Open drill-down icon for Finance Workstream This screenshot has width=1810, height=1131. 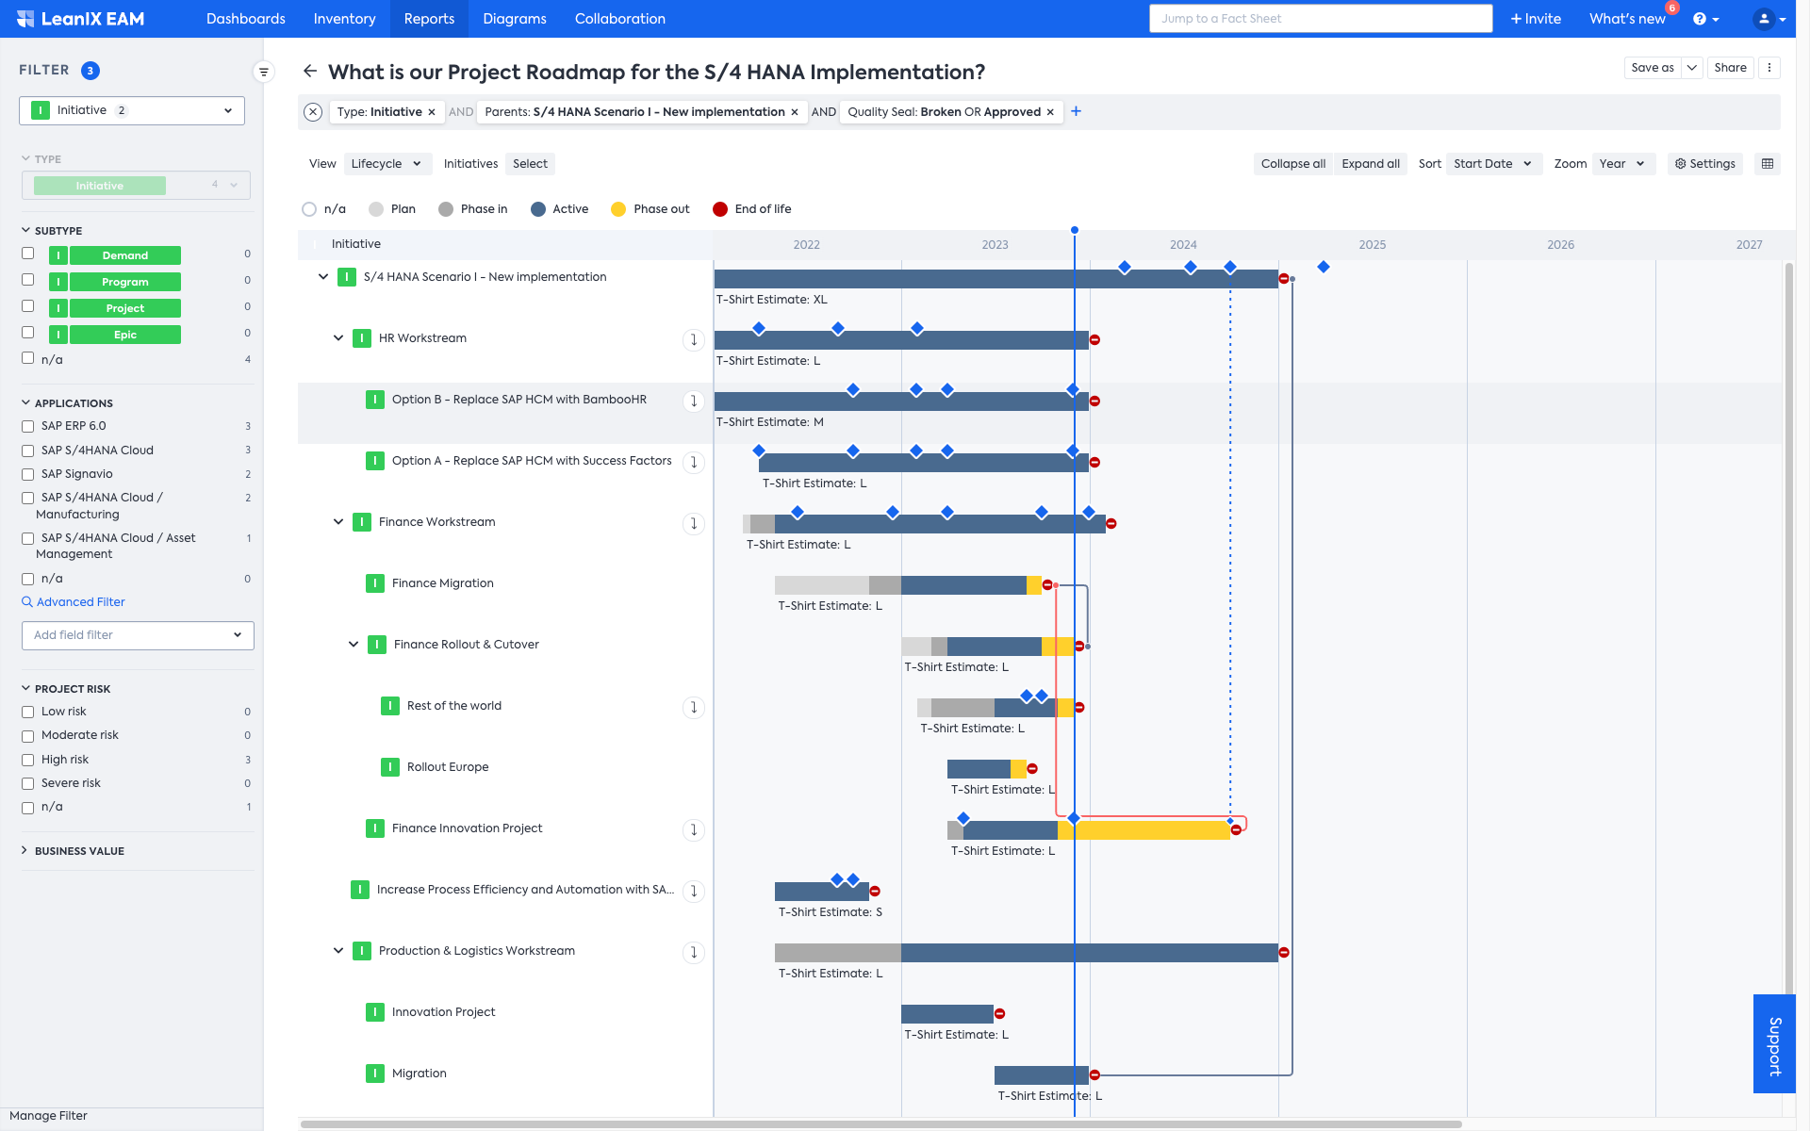click(694, 523)
